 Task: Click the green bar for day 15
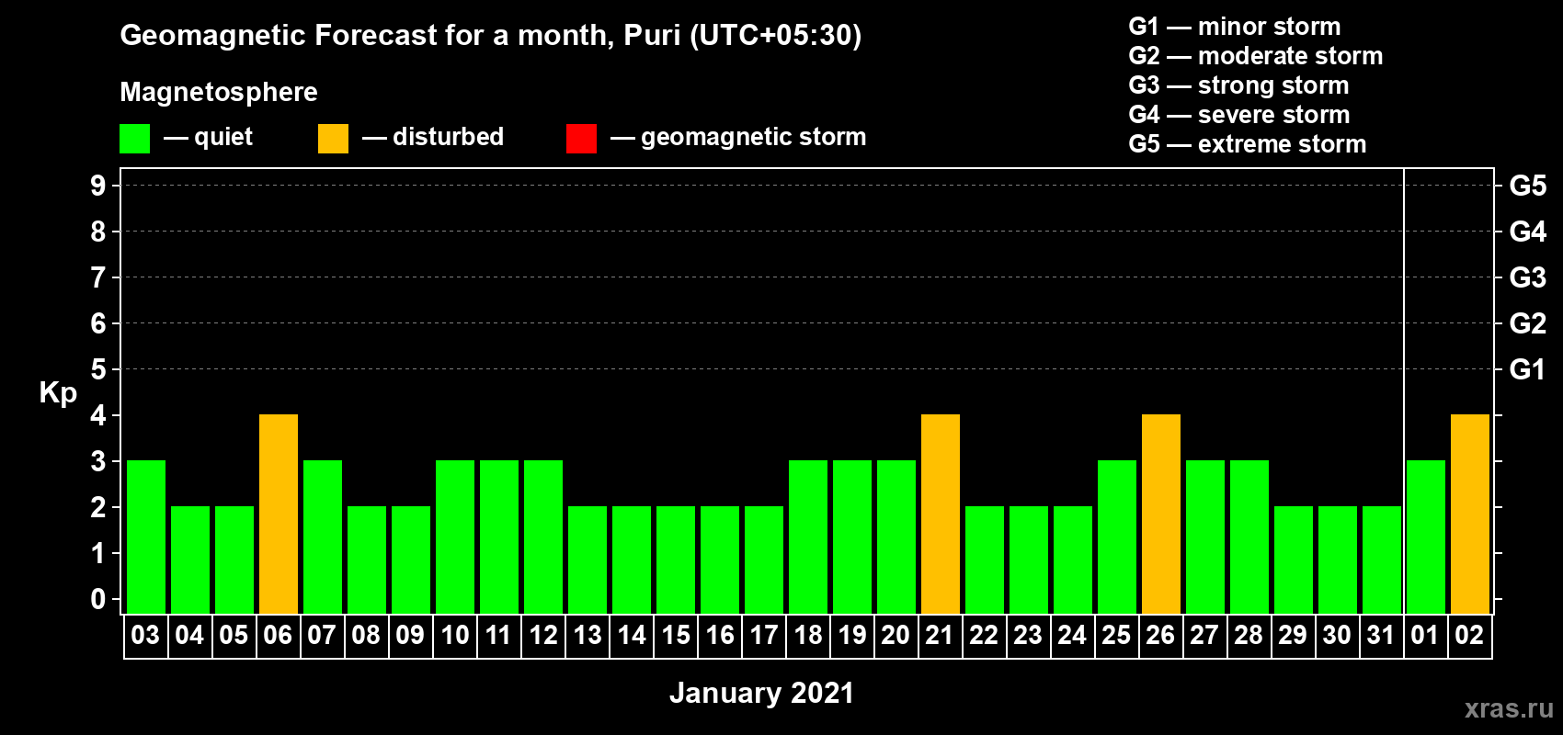pos(676,560)
